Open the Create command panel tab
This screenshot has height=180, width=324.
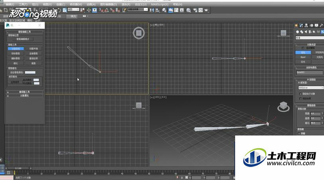297,25
